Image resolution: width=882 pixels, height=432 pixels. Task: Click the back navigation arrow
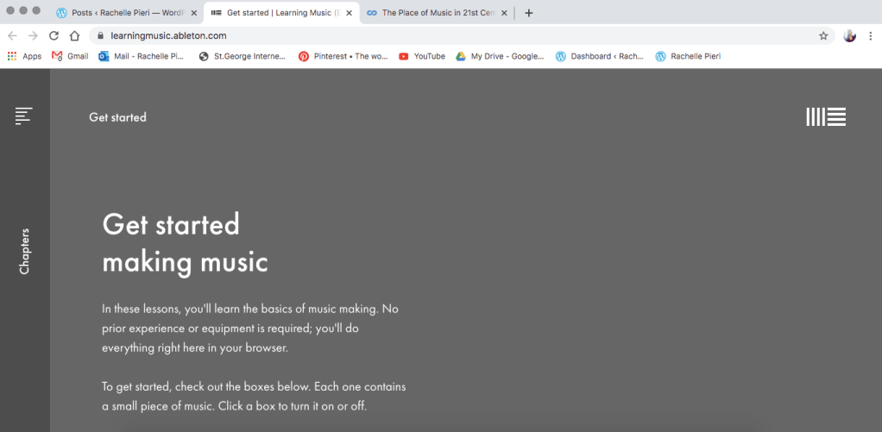12,36
